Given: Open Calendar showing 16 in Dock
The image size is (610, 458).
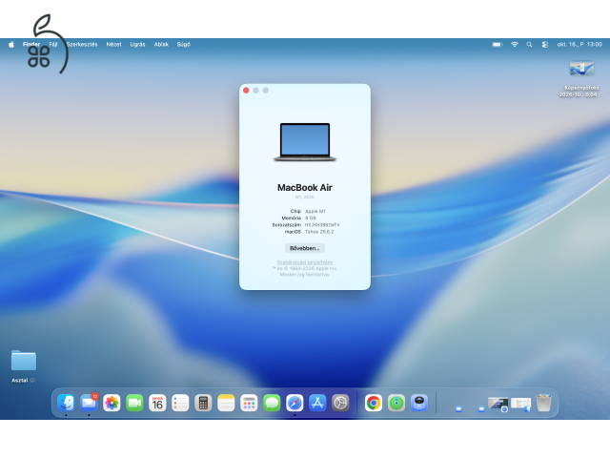Looking at the screenshot, I should [x=157, y=403].
